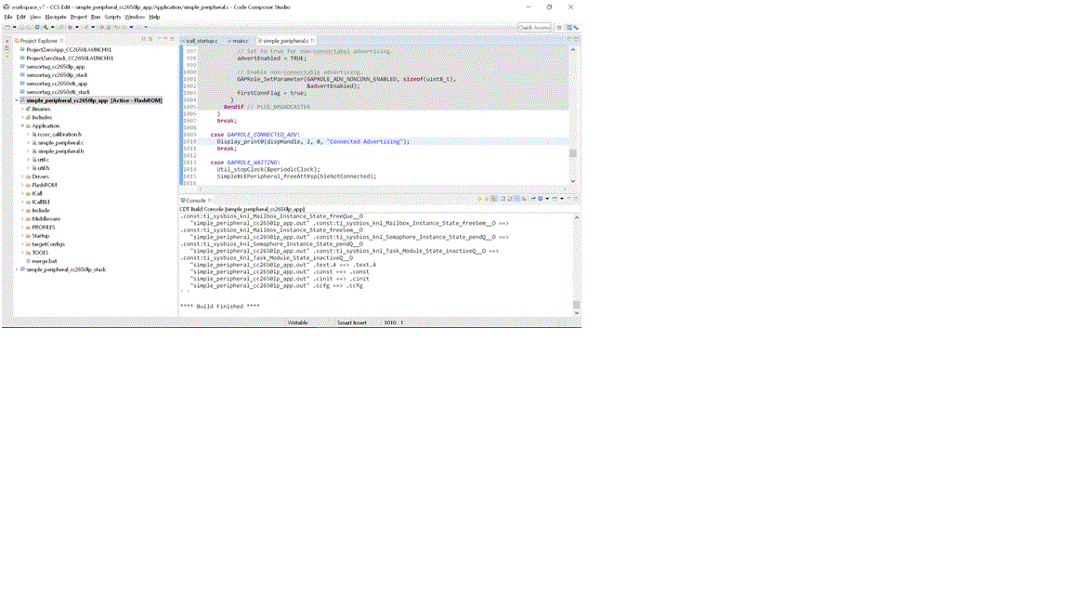The height and width of the screenshot is (602, 1070).
Task: Expand the Drivers folder
Action: point(22,177)
